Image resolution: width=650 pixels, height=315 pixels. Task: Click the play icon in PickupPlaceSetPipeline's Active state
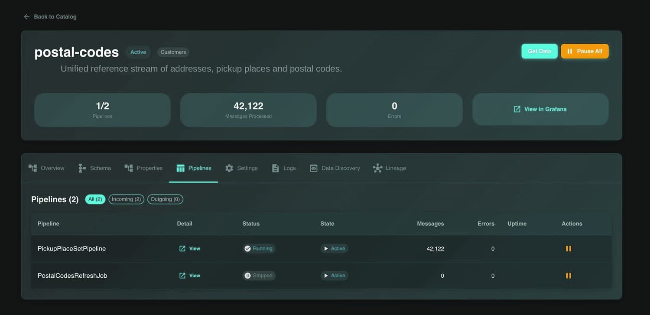point(326,249)
